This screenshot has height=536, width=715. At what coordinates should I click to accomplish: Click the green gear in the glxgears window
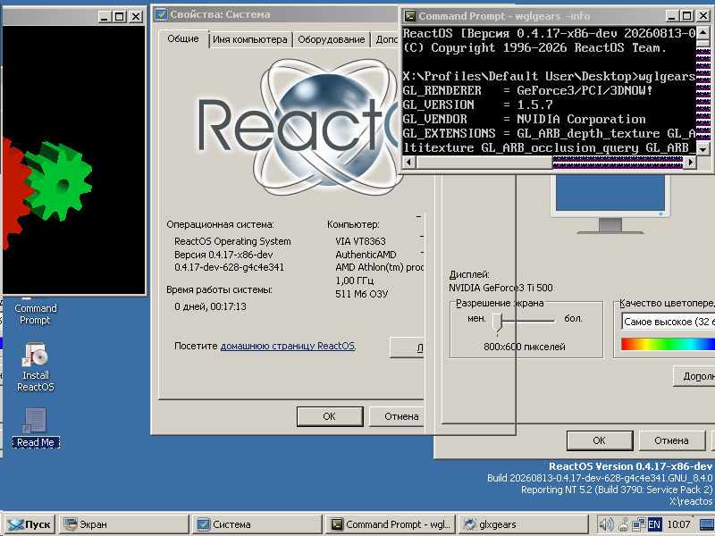tap(58, 181)
